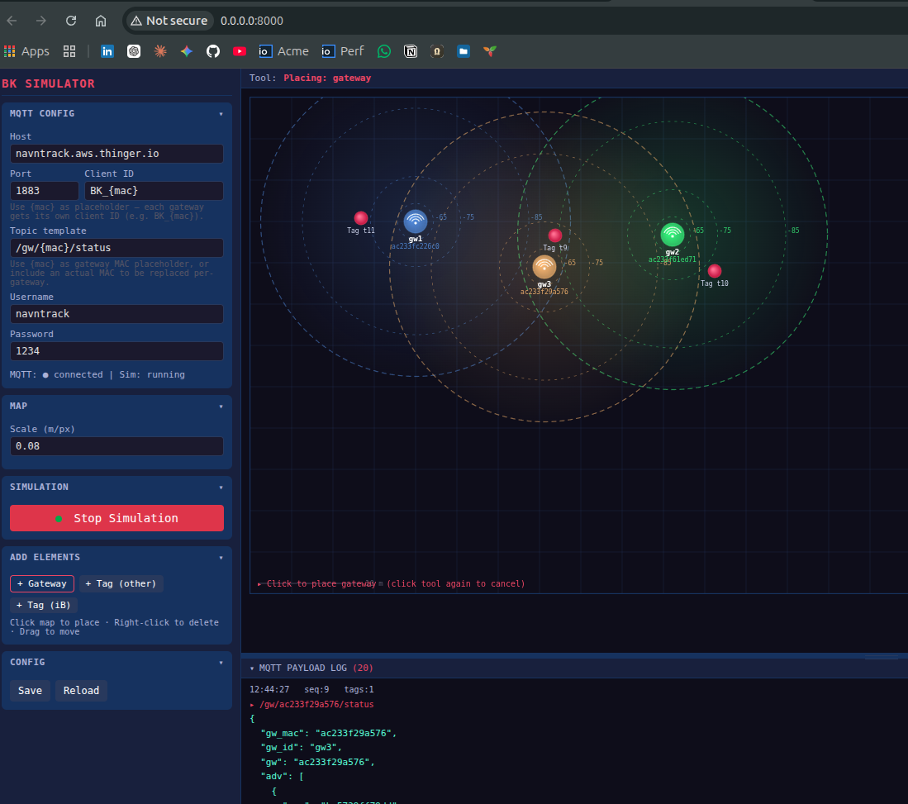Open the Apps bookmark grid
The image size is (908, 804).
click(26, 51)
